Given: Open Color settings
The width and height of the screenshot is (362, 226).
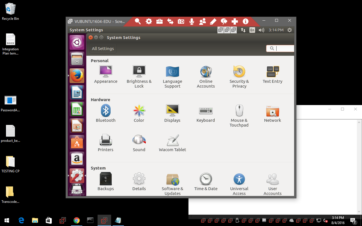Looking at the screenshot, I should tap(139, 113).
